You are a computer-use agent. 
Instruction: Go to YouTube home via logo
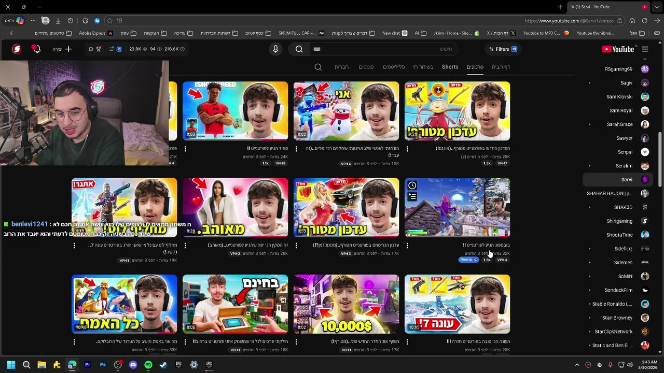[618, 49]
